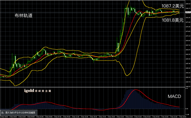The height and width of the screenshot is (118, 191).
Task: Click the MT4 15-minute note box
Action: [19, 113]
